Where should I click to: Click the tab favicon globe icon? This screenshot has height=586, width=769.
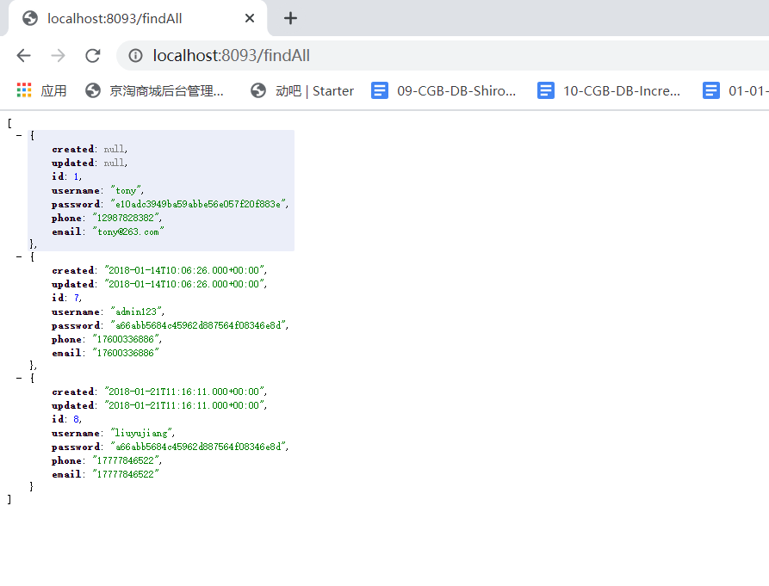click(30, 18)
